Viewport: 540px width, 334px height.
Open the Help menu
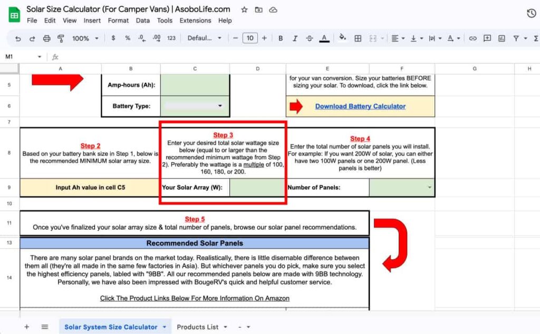[x=225, y=21]
